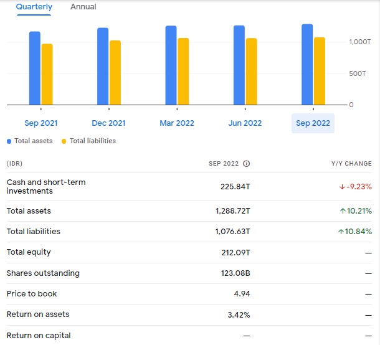Click the 225.84T cash value
This screenshot has height=345, width=380.
point(235,187)
